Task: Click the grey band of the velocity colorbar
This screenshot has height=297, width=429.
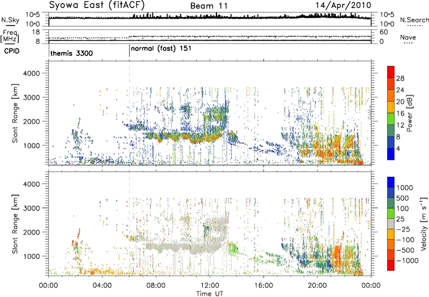Action: click(x=391, y=224)
